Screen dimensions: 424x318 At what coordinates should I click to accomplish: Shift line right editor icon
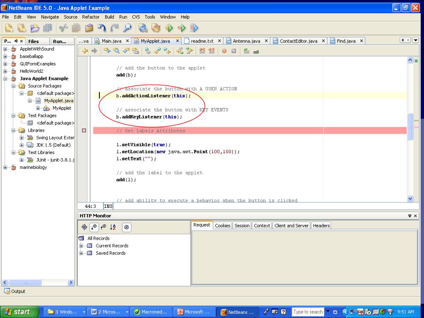212,51
